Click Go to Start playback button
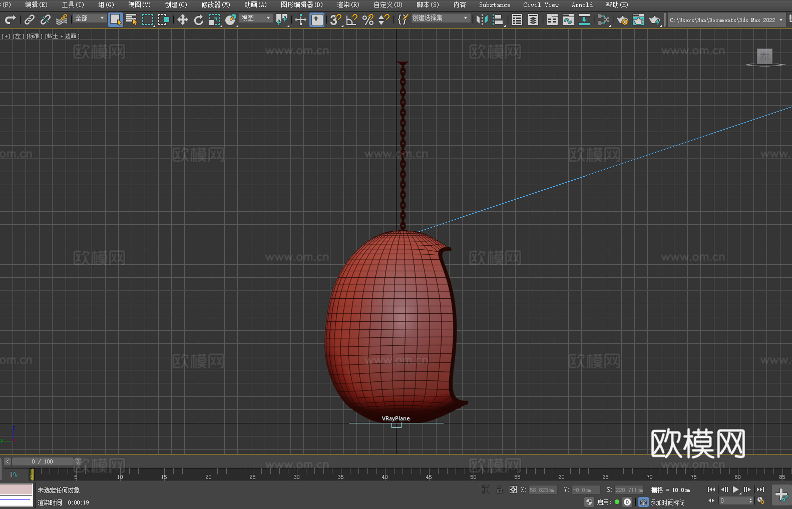The width and height of the screenshot is (792, 509). 711,489
